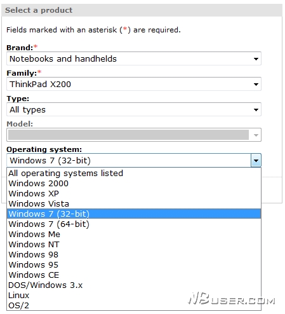Select Windows Vista option

click(x=134, y=204)
